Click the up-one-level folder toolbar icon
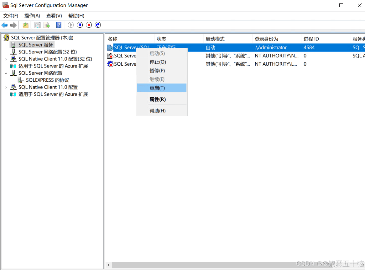This screenshot has height=270, width=365. point(25,25)
